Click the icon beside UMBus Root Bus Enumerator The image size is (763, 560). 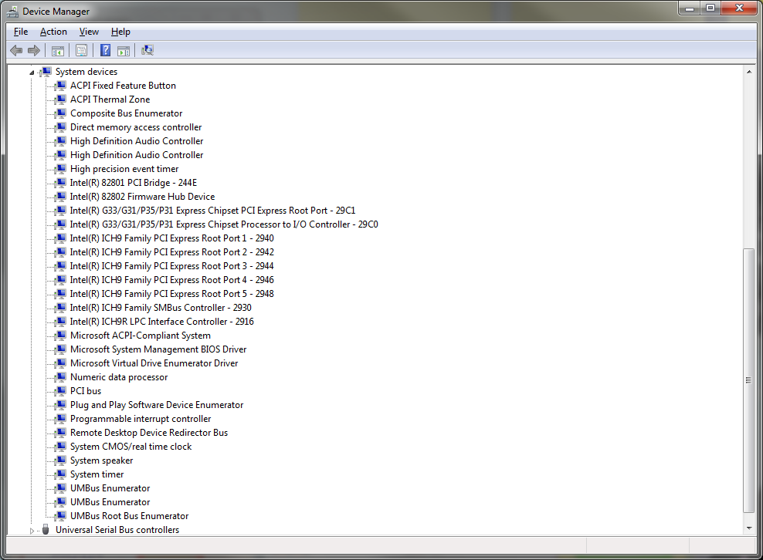[x=61, y=516]
